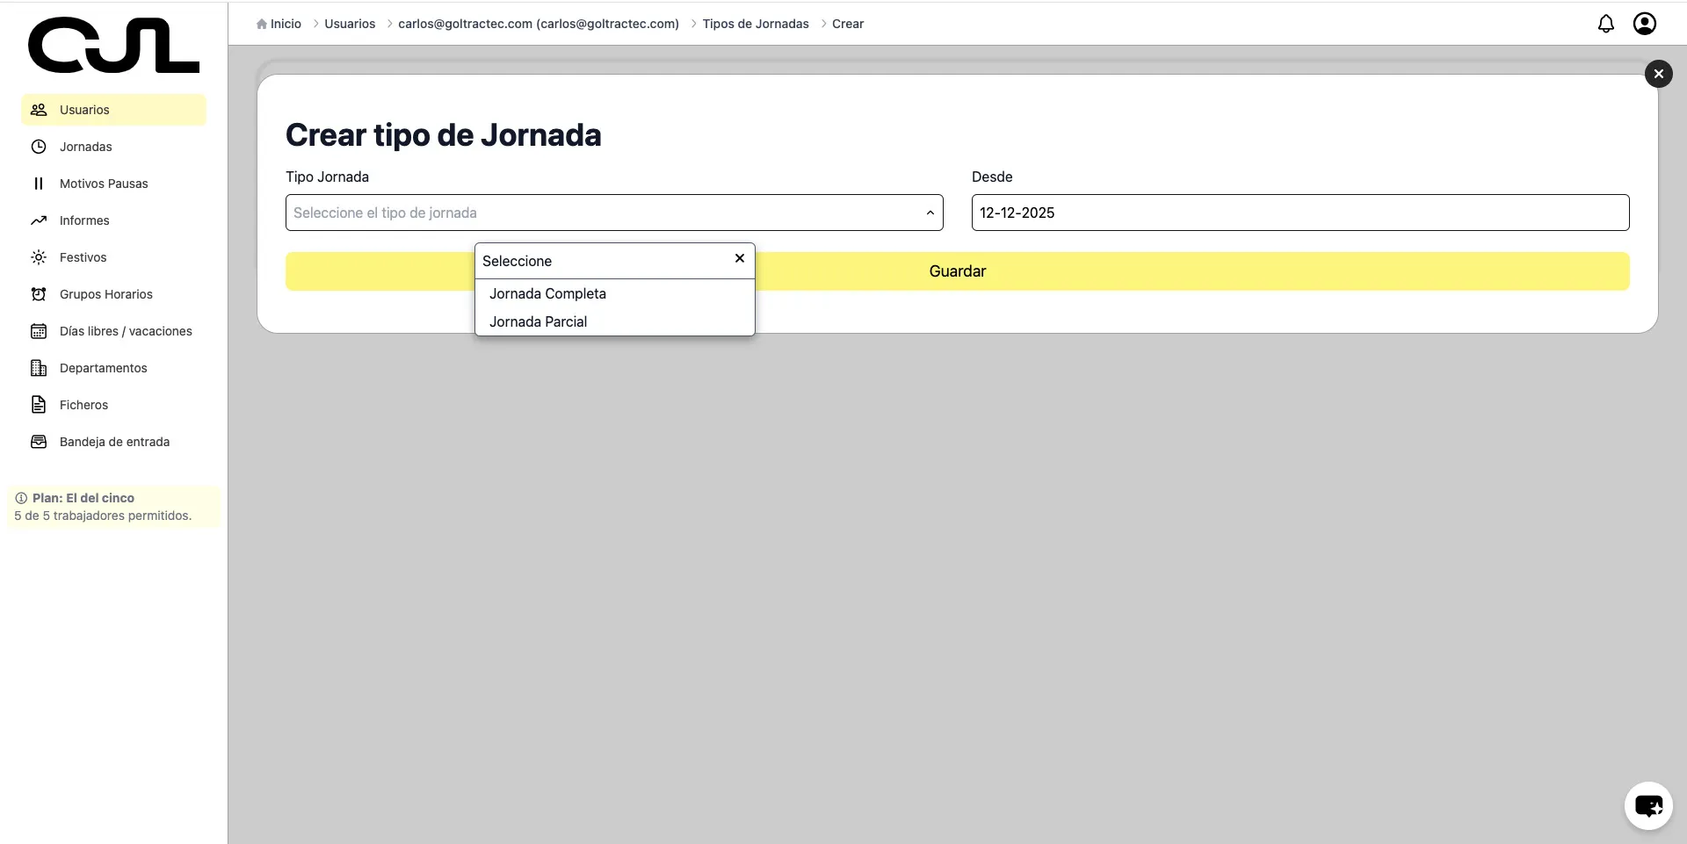Choose Jornada Parcial as journey type
Image resolution: width=1687 pixels, height=844 pixels.
click(538, 321)
